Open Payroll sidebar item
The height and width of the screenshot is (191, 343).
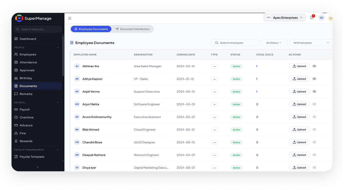[37, 110]
